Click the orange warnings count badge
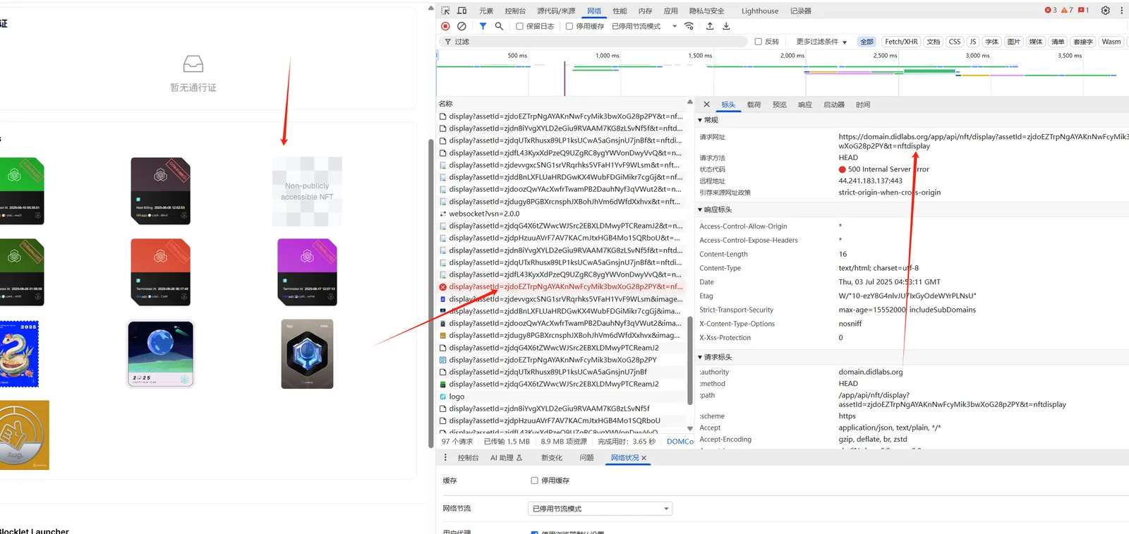Image resolution: width=1129 pixels, height=534 pixels. coord(1067,11)
